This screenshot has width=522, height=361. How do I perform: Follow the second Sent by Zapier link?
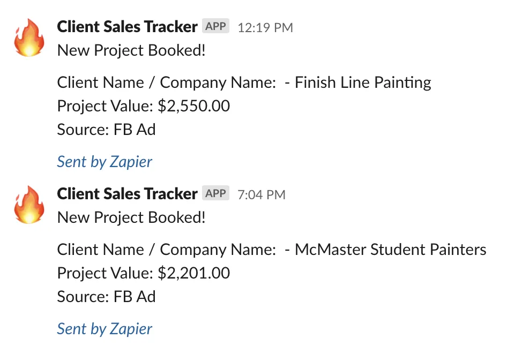pyautogui.click(x=105, y=329)
